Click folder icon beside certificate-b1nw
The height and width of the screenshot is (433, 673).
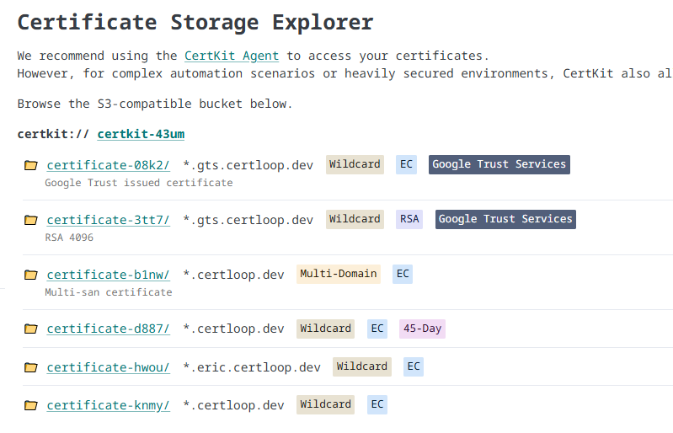(30, 275)
